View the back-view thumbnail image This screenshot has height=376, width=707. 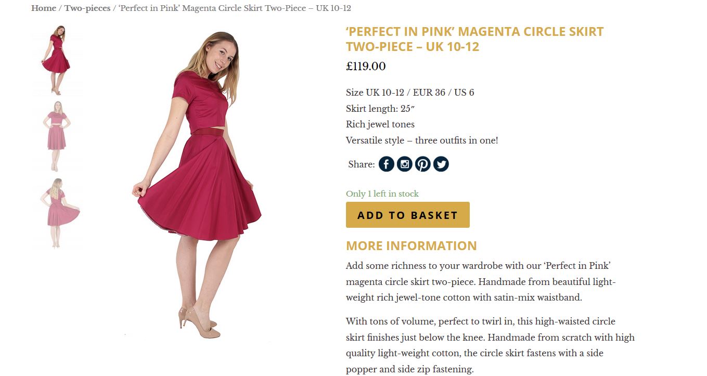[x=57, y=213]
